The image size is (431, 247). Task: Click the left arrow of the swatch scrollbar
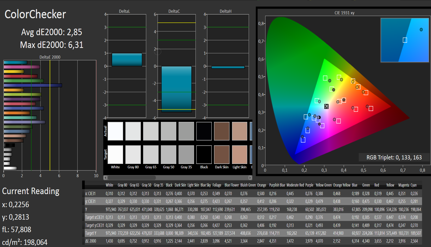coord(105,178)
